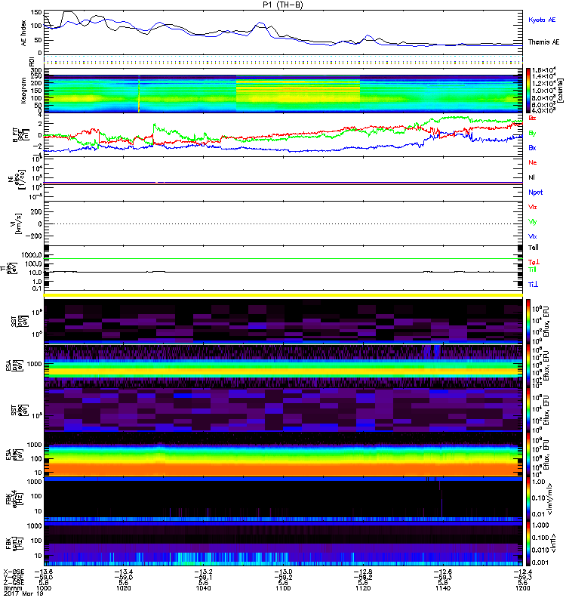Select the Themis AE legend label
Screen dimensions: 566x604
click(543, 42)
